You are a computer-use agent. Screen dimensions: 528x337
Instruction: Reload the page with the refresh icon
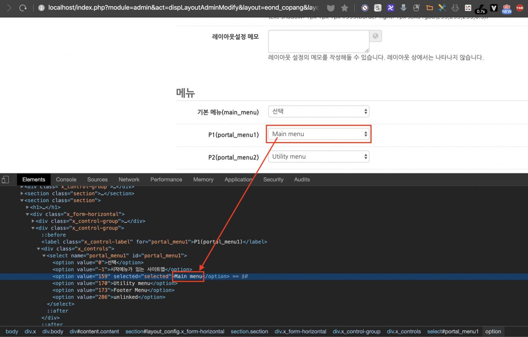(x=23, y=7)
